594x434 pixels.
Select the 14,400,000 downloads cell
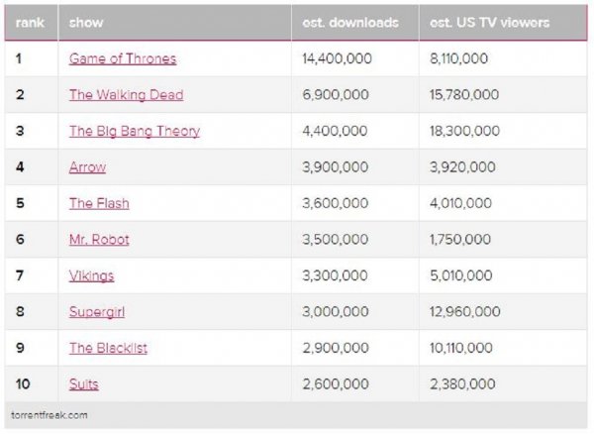click(337, 58)
